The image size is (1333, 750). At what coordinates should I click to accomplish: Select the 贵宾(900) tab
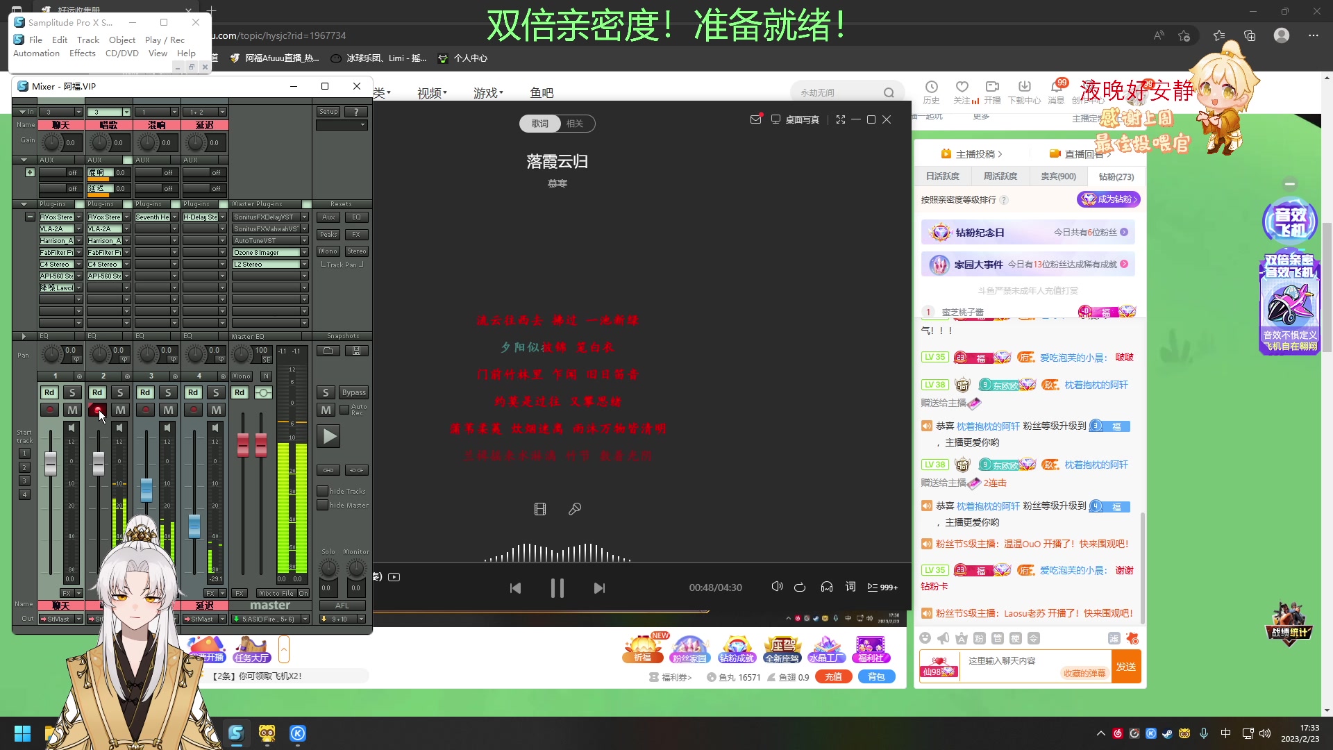pyautogui.click(x=1058, y=176)
